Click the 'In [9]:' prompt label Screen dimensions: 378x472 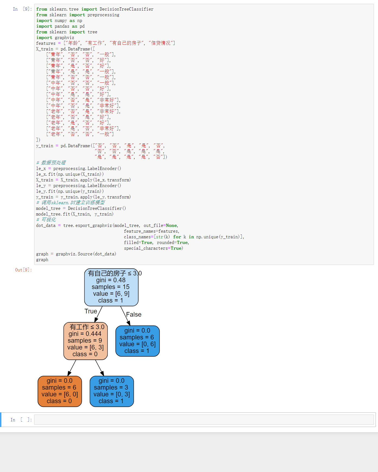[x=22, y=9]
